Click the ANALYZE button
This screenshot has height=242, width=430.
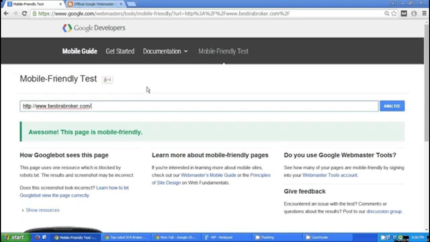coord(392,106)
